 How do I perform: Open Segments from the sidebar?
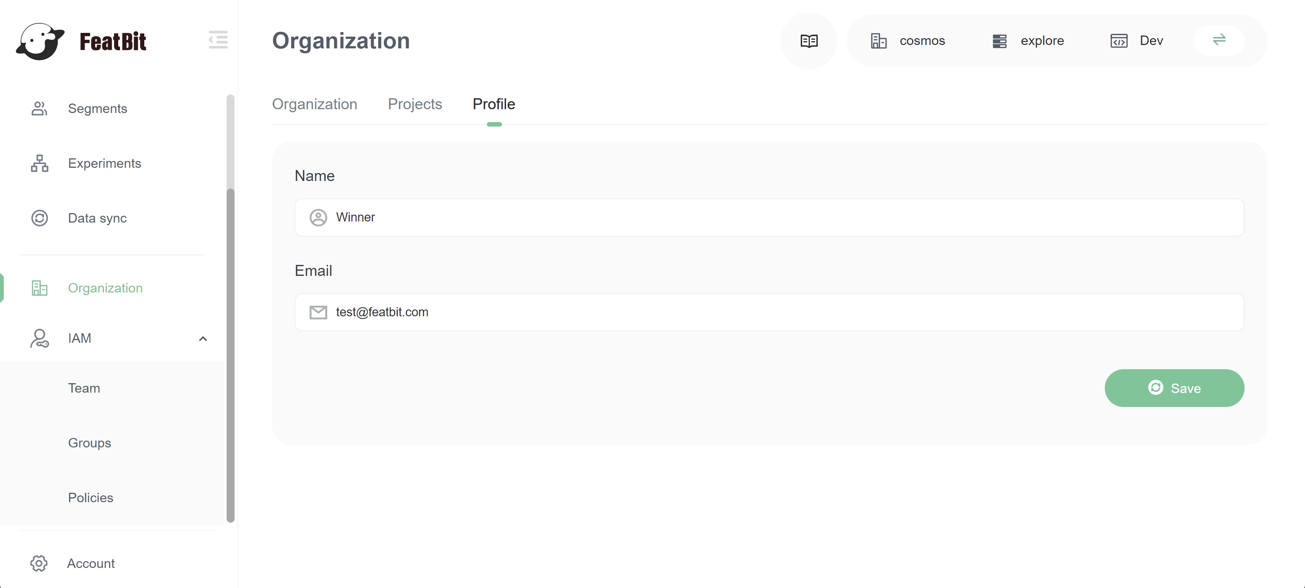coord(97,108)
